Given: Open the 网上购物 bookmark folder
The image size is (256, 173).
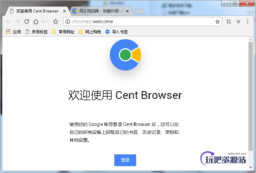Looking at the screenshot, I should [x=90, y=32].
